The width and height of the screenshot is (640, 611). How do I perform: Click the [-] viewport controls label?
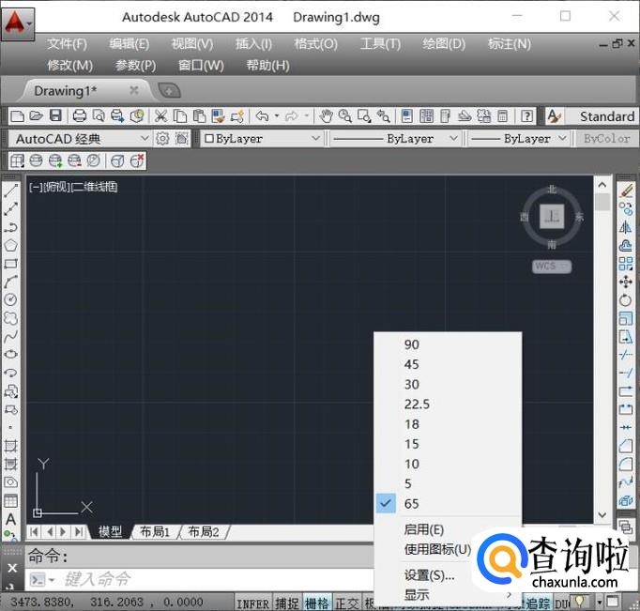click(x=36, y=188)
